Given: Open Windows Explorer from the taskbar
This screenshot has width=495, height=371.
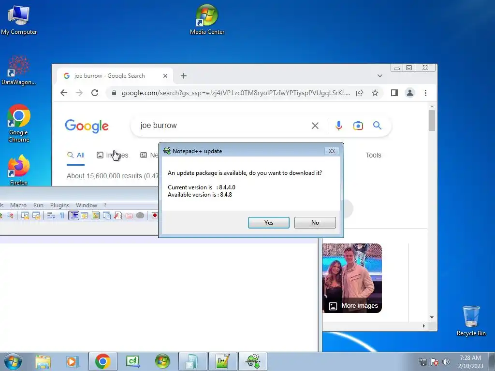Looking at the screenshot, I should click(43, 361).
